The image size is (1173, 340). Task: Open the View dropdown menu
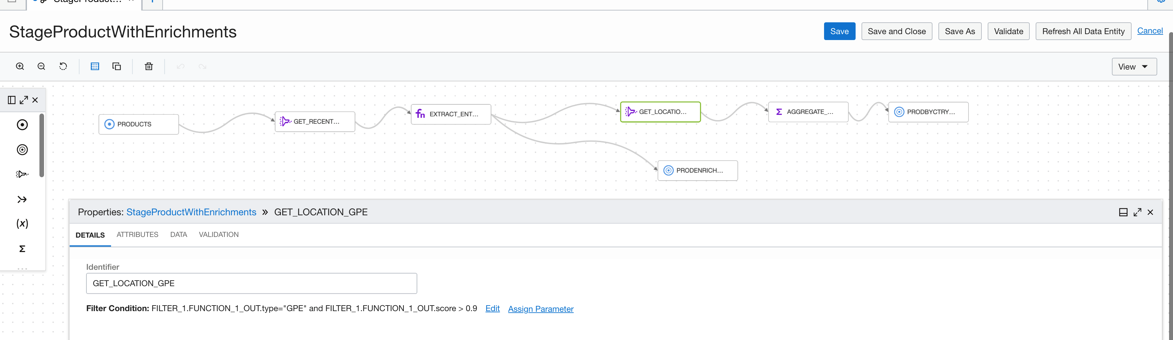(x=1134, y=66)
